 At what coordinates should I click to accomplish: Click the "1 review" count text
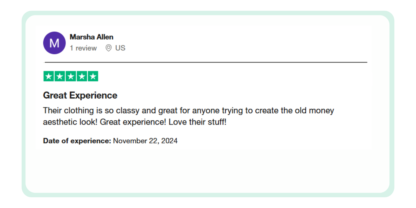coord(83,48)
